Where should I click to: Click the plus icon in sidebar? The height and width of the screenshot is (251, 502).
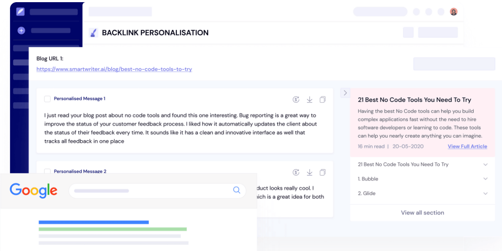[x=21, y=31]
